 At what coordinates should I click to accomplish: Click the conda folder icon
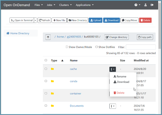pyautogui.click(x=52, y=81)
